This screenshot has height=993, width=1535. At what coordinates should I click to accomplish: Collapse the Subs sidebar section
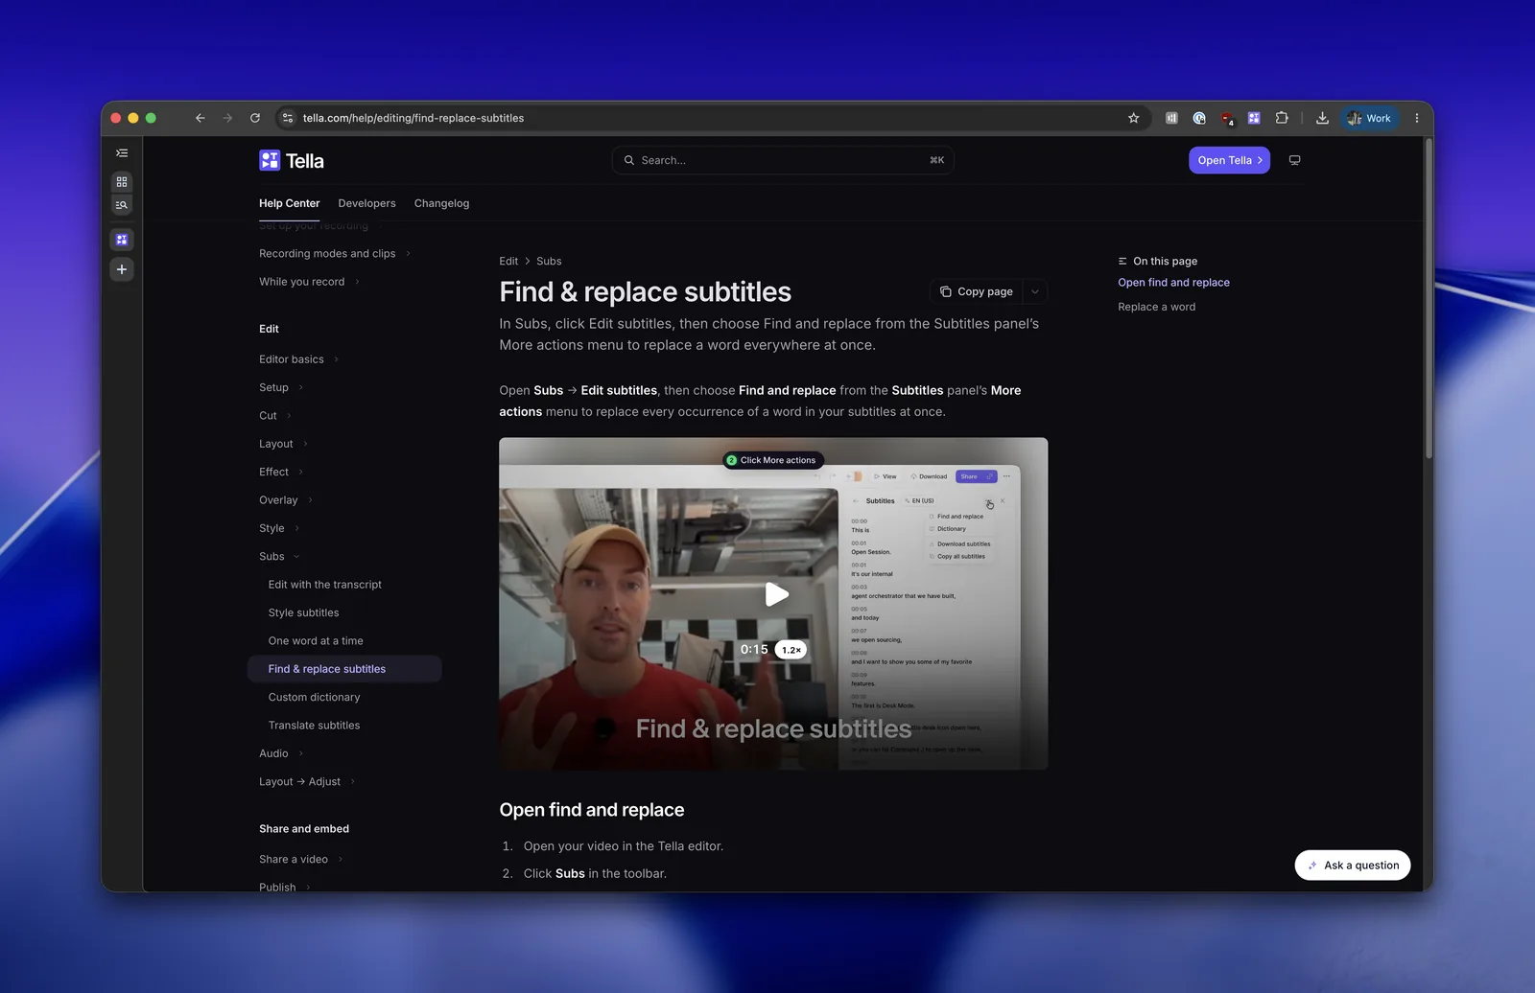coord(279,556)
